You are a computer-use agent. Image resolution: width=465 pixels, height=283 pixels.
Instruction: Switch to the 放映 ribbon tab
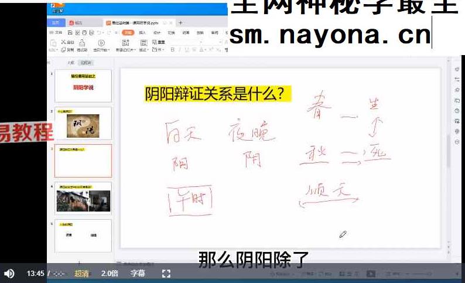[x=200, y=32]
